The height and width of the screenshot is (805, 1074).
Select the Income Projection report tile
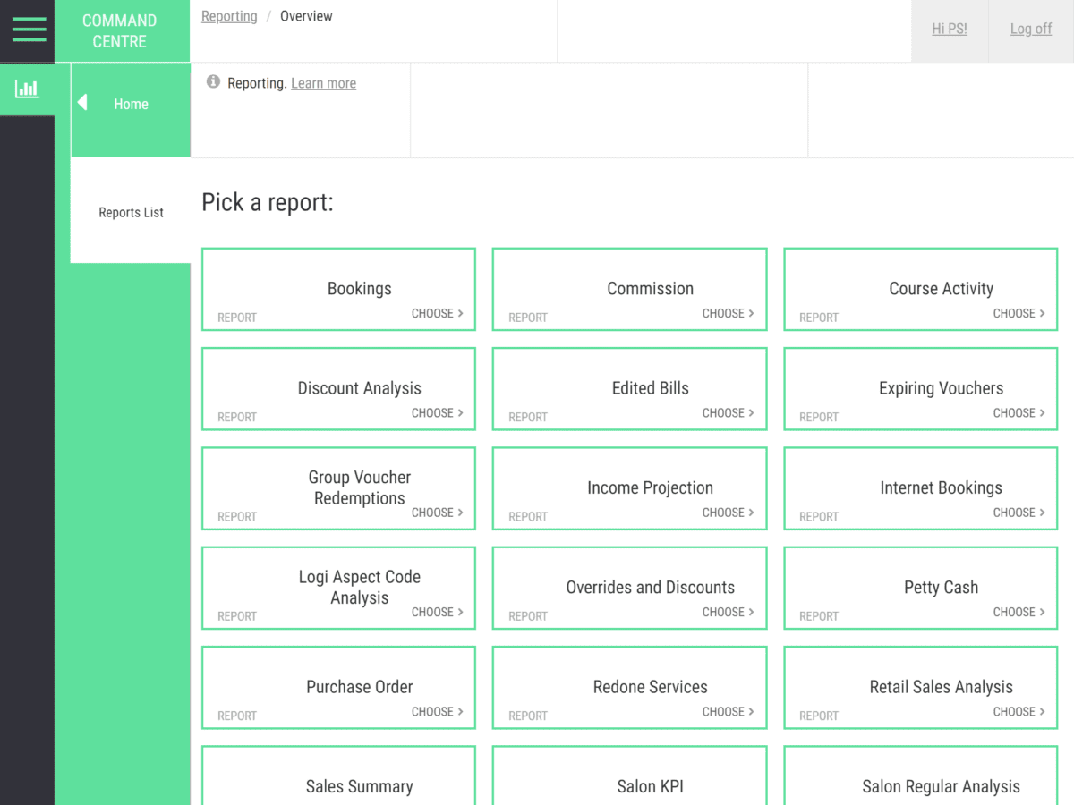click(629, 488)
